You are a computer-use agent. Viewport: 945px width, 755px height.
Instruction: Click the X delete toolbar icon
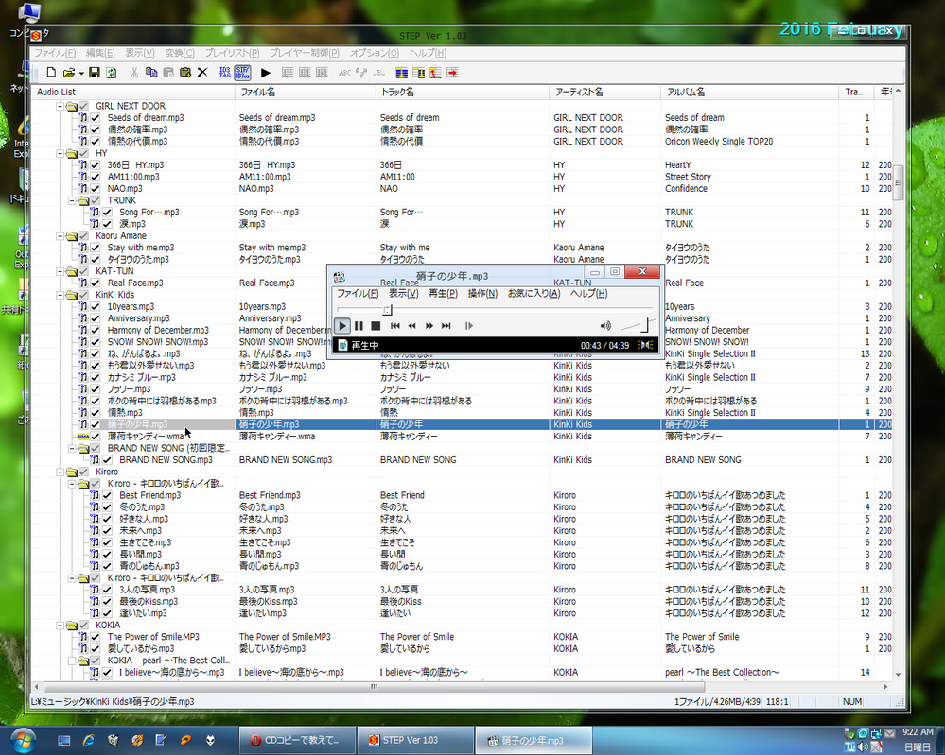click(202, 73)
